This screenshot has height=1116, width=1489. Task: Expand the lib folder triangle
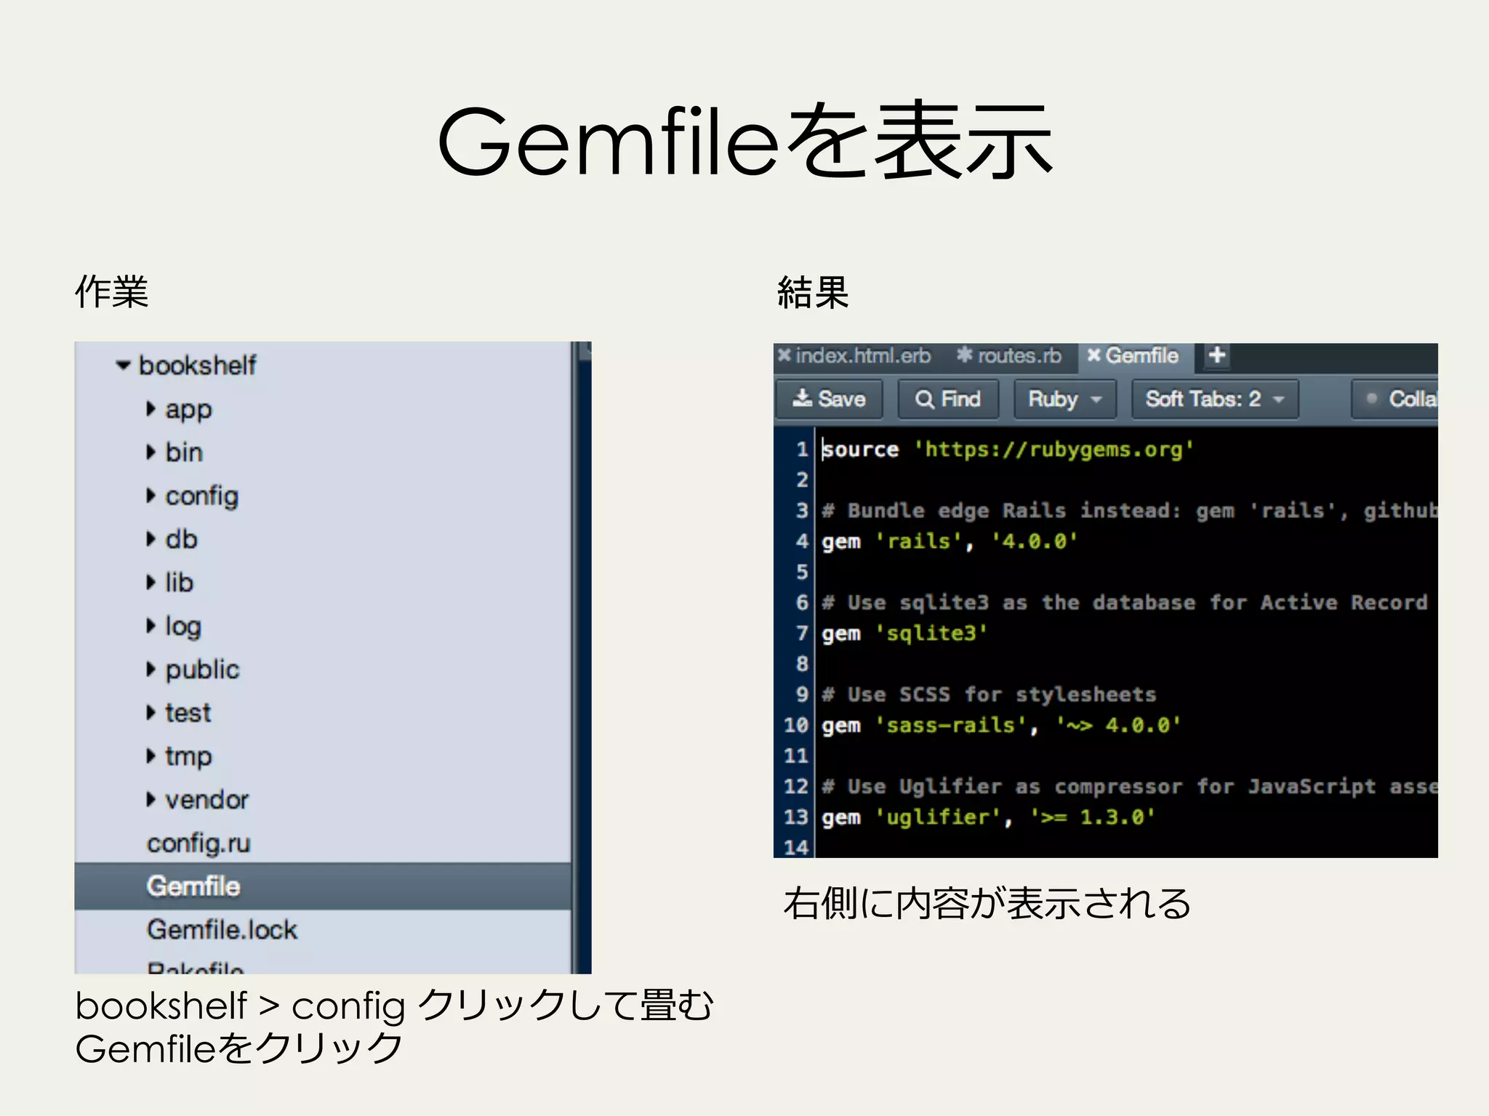click(x=150, y=582)
